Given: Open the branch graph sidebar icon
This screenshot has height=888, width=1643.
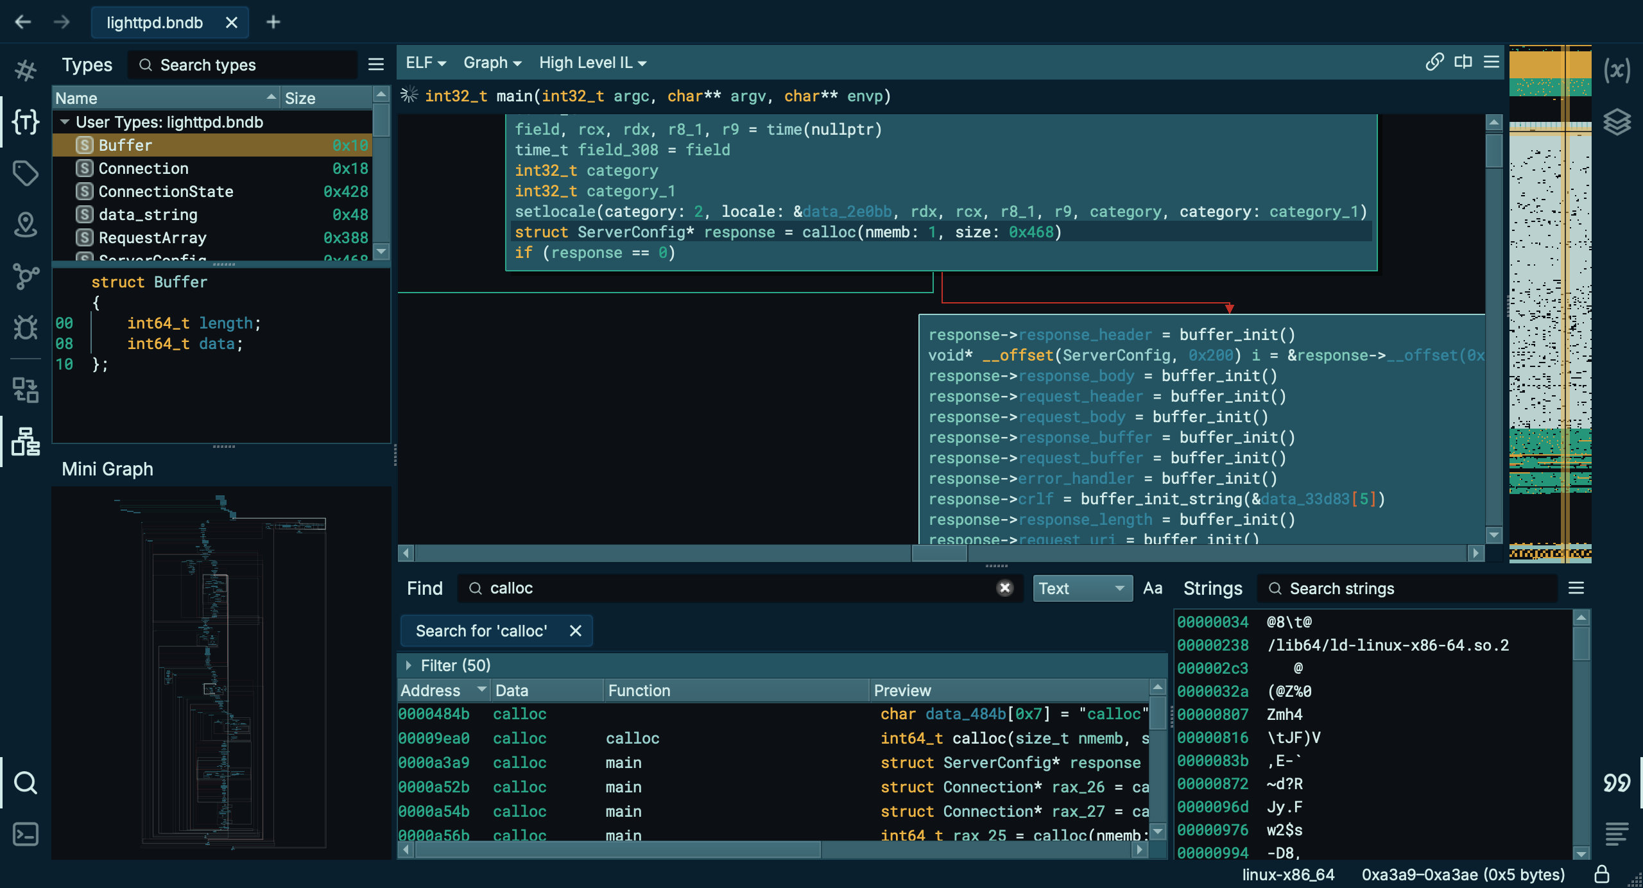Looking at the screenshot, I should coord(26,277).
